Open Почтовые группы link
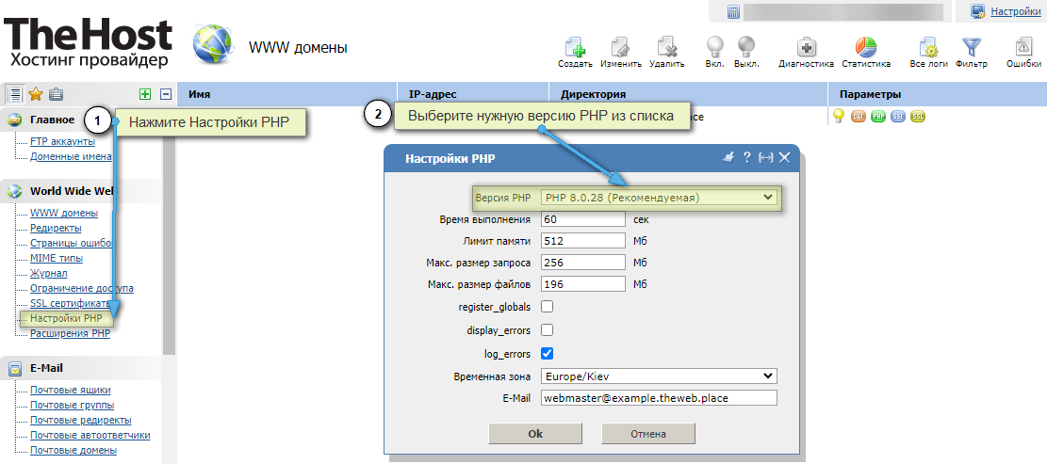Viewport: 1047px width, 464px height. (x=73, y=405)
